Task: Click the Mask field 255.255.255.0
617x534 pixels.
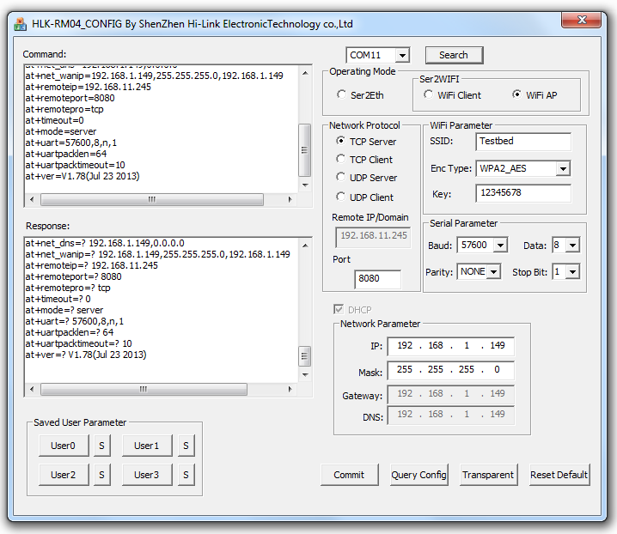Action: pos(450,370)
